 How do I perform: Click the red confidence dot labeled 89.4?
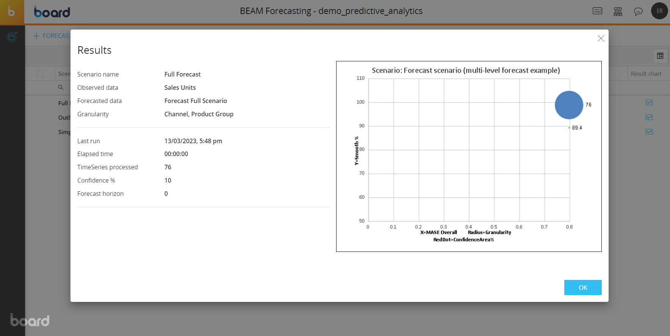pyautogui.click(x=569, y=128)
